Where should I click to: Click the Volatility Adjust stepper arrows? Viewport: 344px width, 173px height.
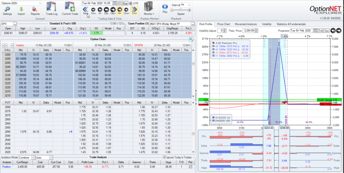[x=224, y=31]
